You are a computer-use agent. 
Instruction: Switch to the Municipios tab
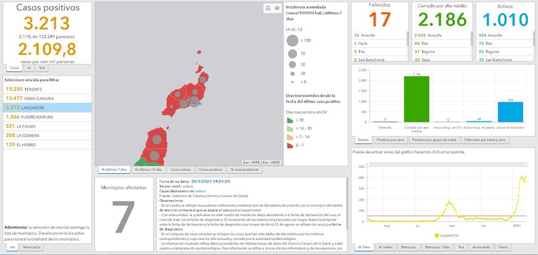[x=32, y=248]
